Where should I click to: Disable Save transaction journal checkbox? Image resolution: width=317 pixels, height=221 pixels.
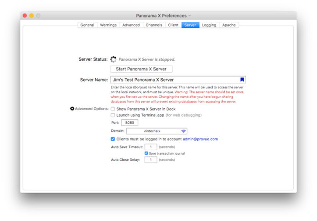(146, 153)
